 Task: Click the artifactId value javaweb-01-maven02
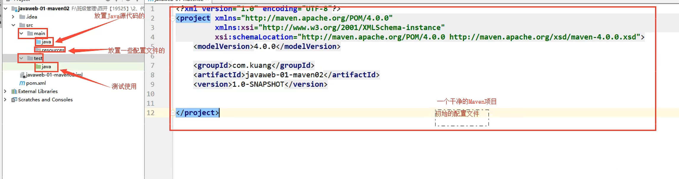(284, 75)
